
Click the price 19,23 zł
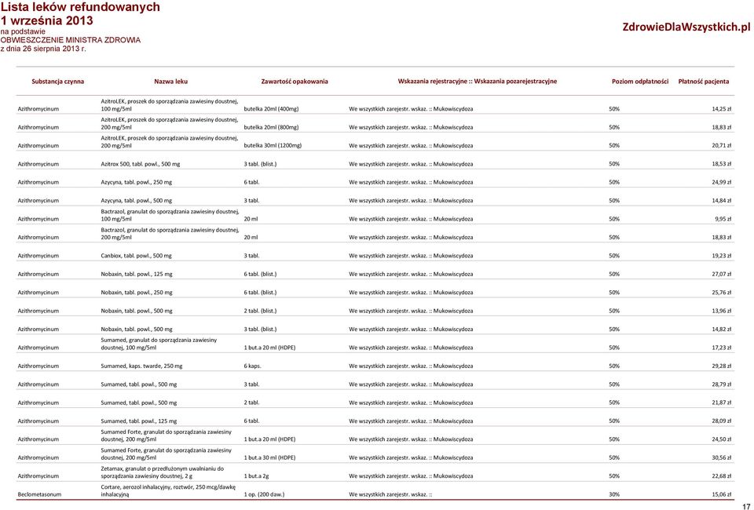721,256
